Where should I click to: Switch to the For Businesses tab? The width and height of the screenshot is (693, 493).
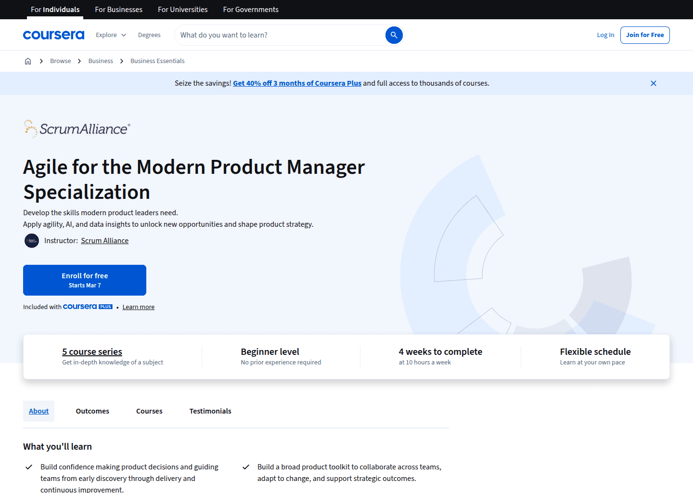(x=118, y=10)
